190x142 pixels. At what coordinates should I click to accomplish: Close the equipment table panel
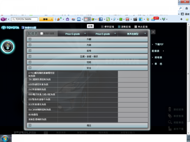pos(153,32)
